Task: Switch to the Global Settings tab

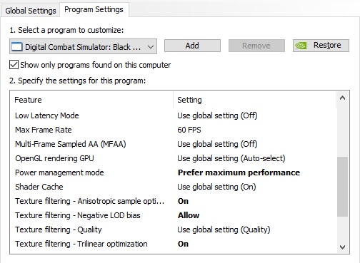Action: [x=30, y=11]
